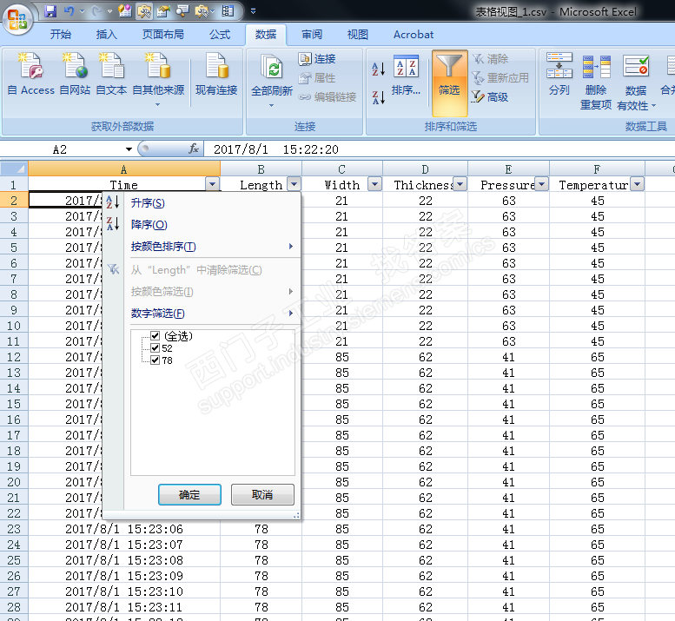Open the Sort dialog (排序...)

point(406,74)
